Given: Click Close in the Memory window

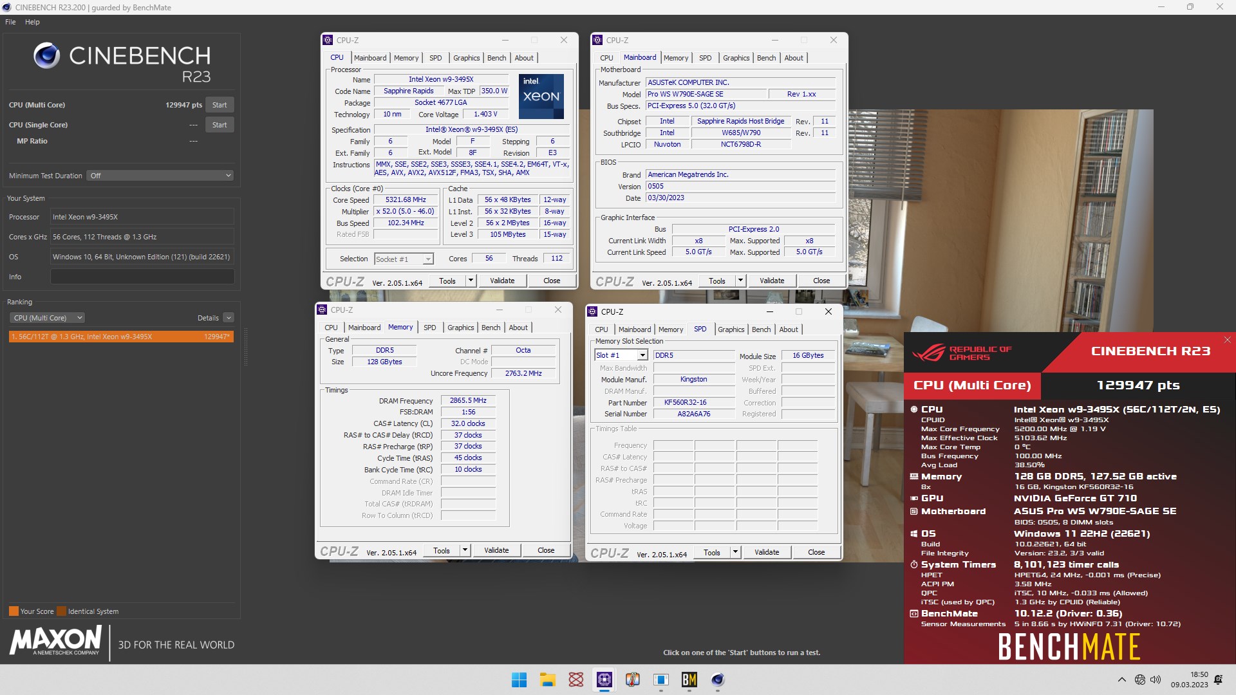Looking at the screenshot, I should click(546, 550).
